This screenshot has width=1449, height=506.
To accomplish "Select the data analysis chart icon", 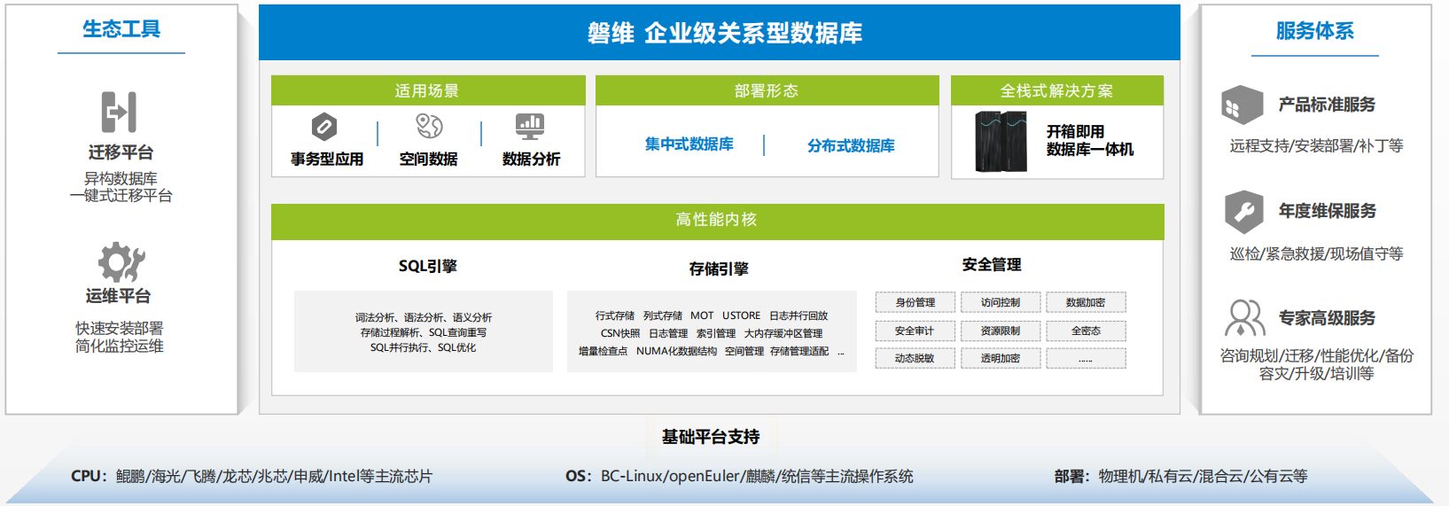I will pos(530,127).
